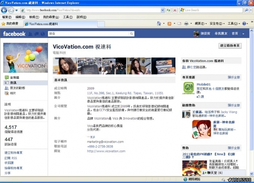Click the 2011最炫的PK遊戲 ad title link
The height and width of the screenshot is (183, 254).
(209, 156)
